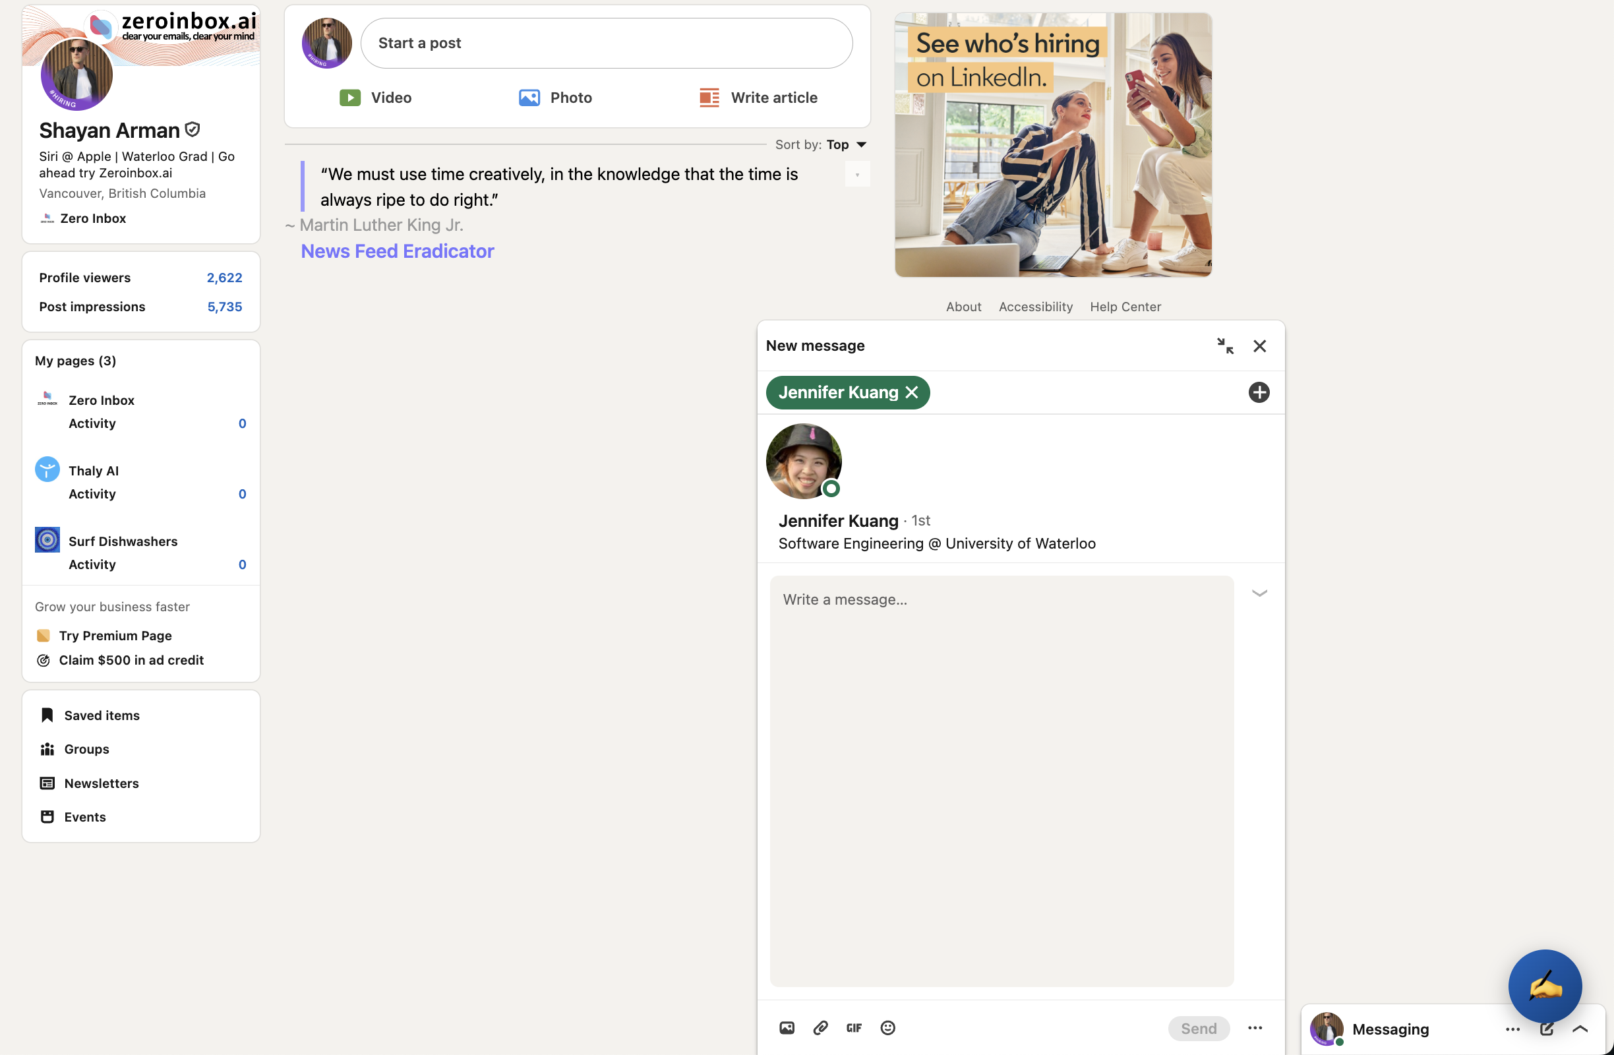Expand the message box options chevron

(1259, 593)
